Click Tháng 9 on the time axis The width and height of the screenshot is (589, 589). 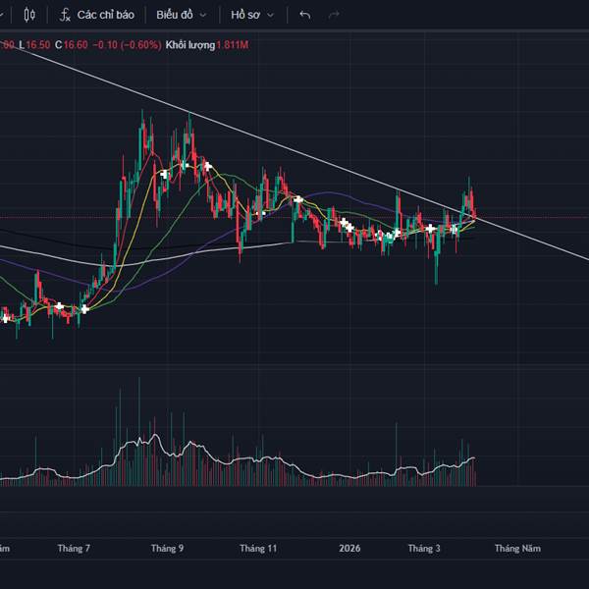click(168, 548)
